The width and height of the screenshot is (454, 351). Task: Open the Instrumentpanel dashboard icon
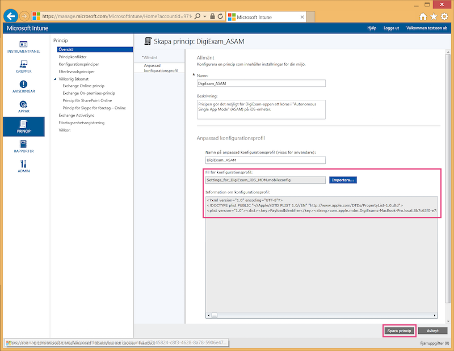pos(23,47)
